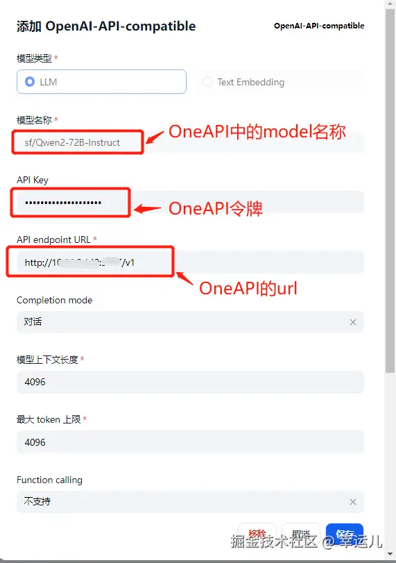
Task: Click the scrollbar down arrow
Action: [x=390, y=553]
